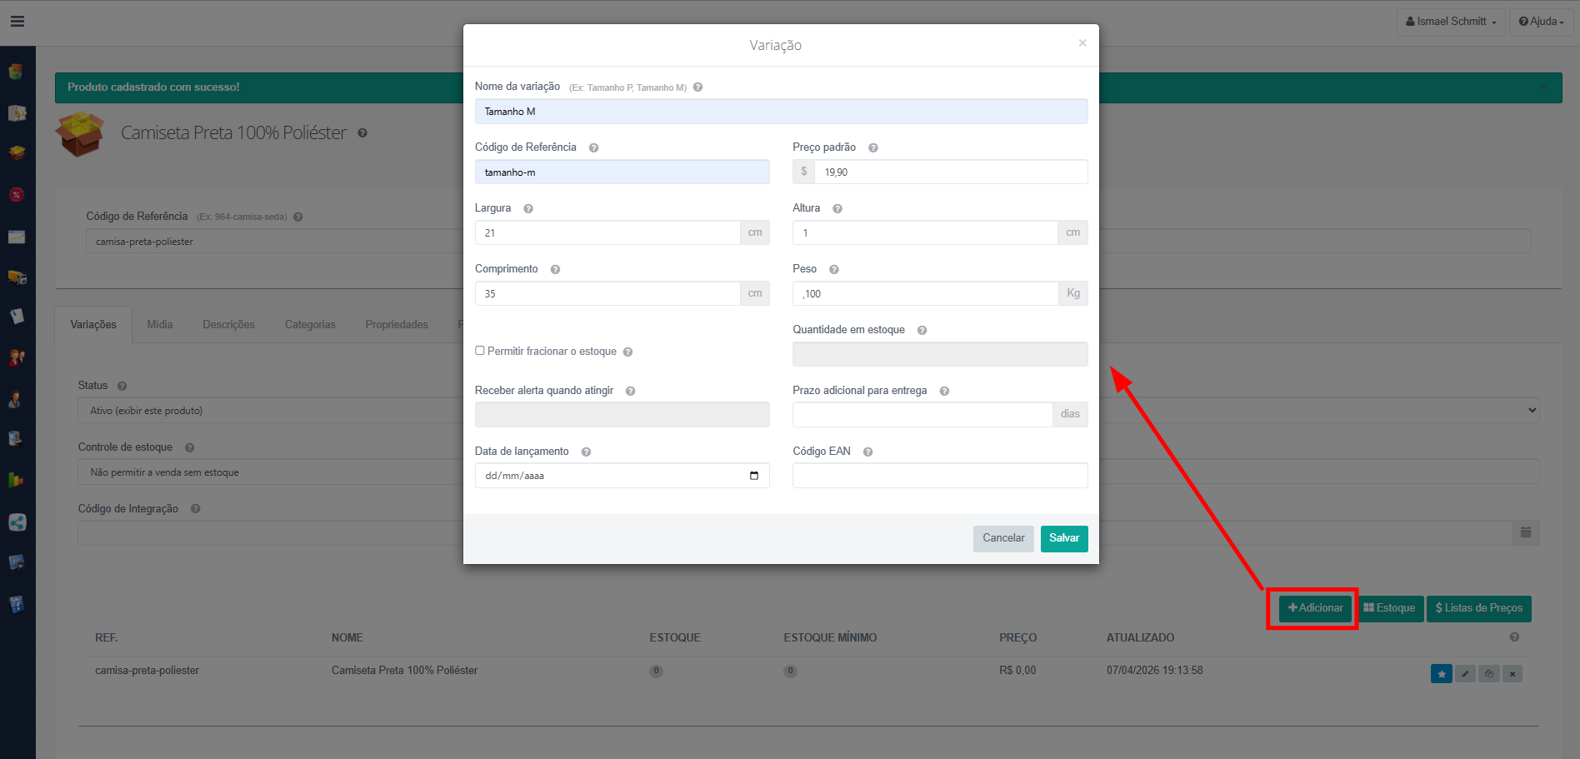Click the pencil edit icon in the variation row

pyautogui.click(x=1465, y=674)
